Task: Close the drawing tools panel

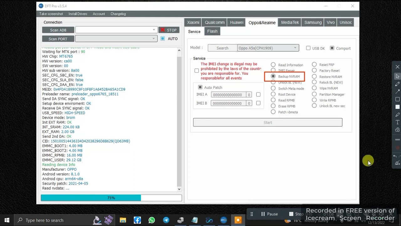Action: coord(398,67)
